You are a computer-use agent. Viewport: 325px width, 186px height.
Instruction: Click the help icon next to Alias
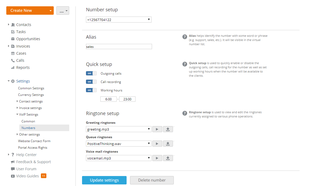(185, 37)
